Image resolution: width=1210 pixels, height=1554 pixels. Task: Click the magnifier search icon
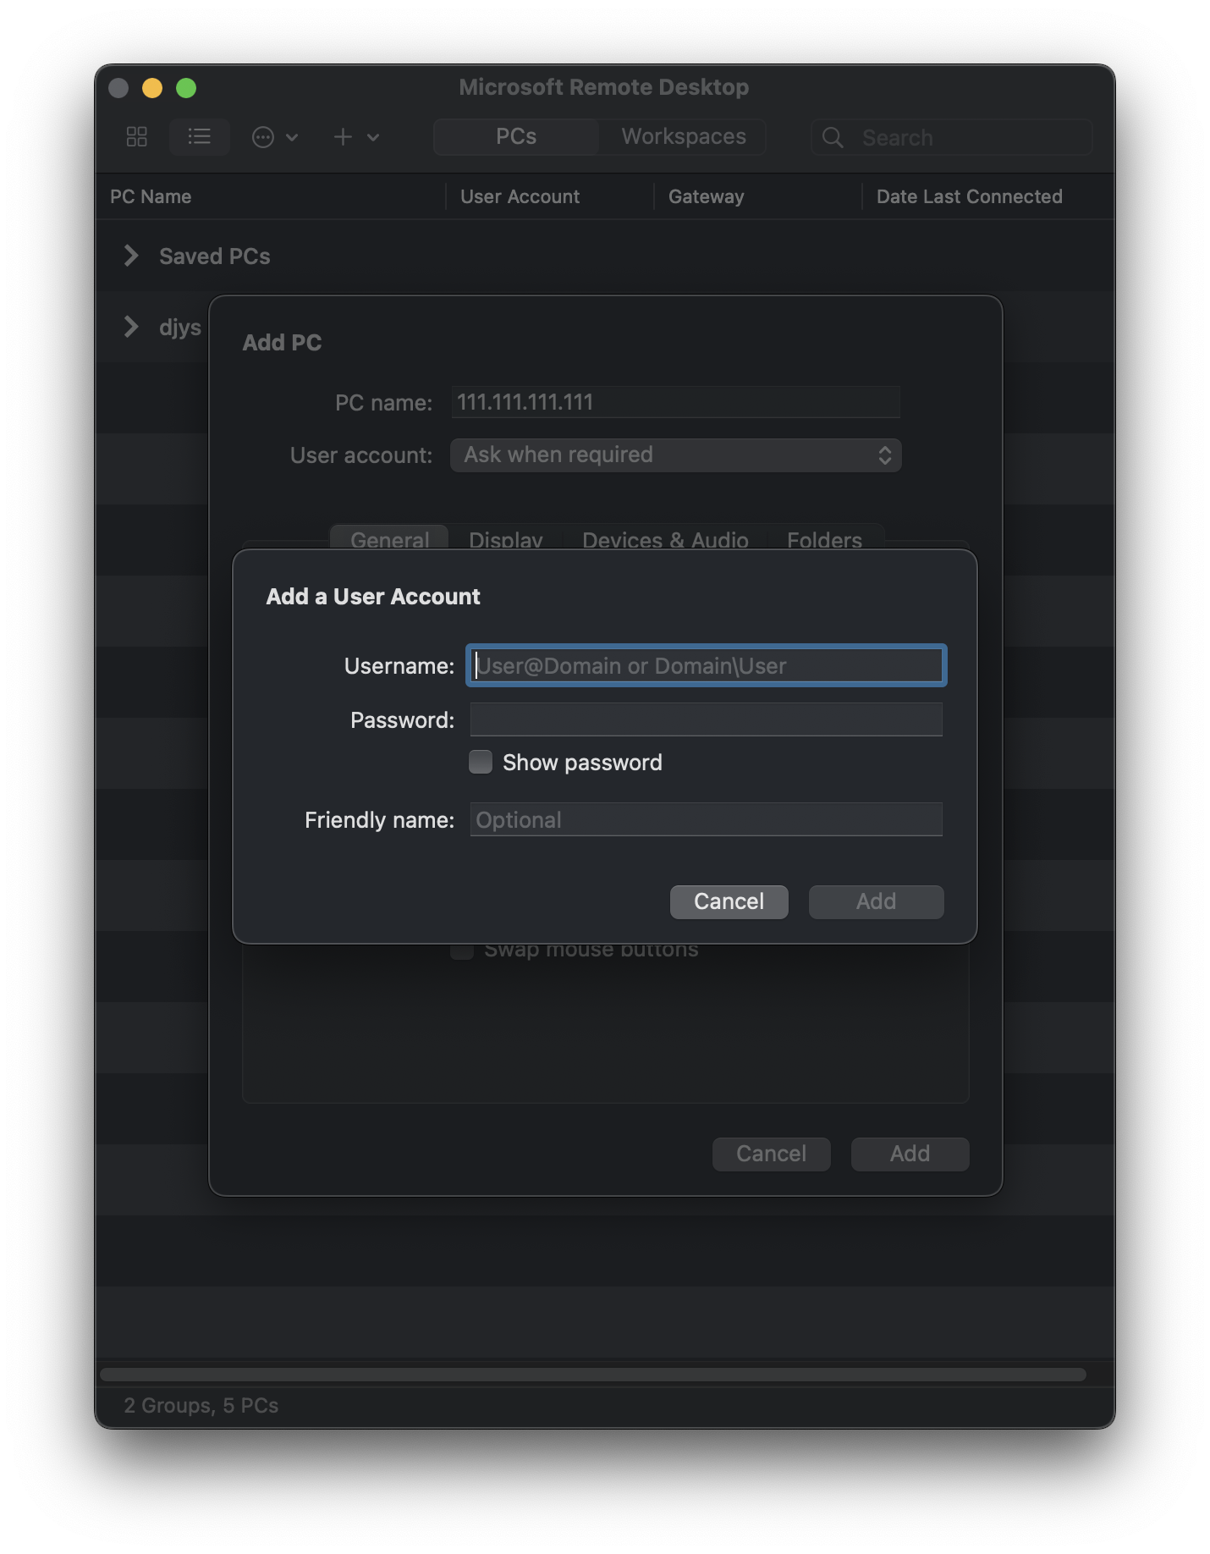point(833,138)
